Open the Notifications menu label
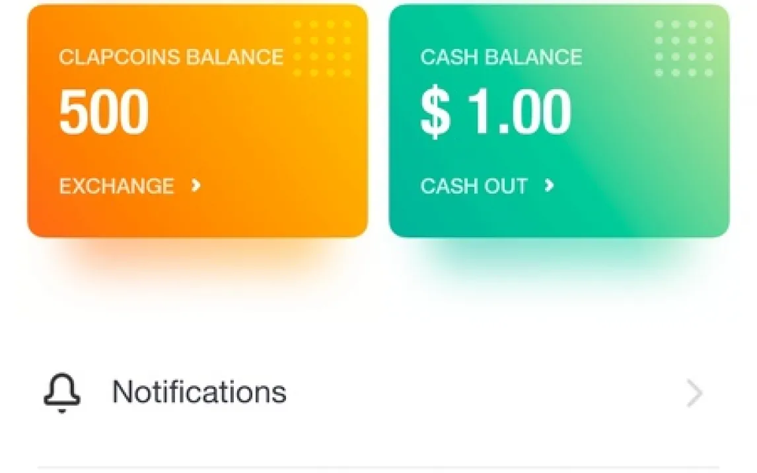This screenshot has width=757, height=473. 199,392
